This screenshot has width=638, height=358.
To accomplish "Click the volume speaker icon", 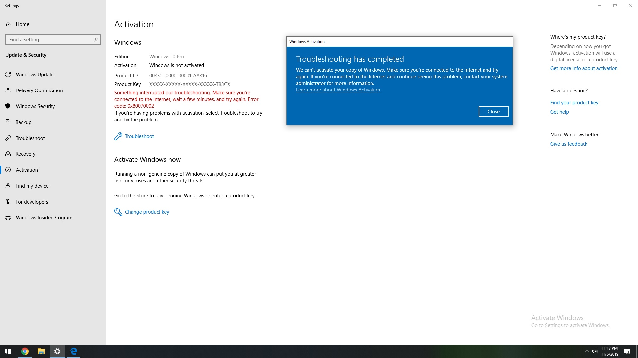I will click(595, 351).
